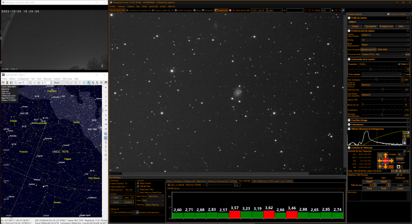The width and height of the screenshot is (412, 224).
Task: Click the Vue en direct toolbar button
Action: point(117,10)
